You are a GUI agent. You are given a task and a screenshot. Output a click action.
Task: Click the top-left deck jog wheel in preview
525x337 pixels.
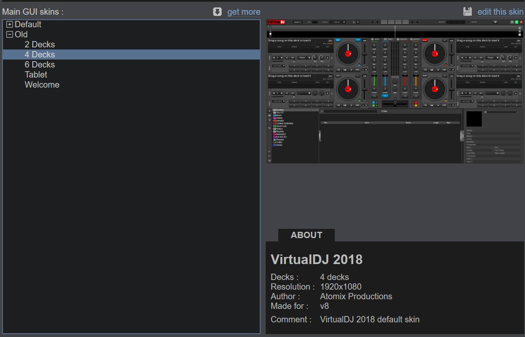[x=348, y=53]
